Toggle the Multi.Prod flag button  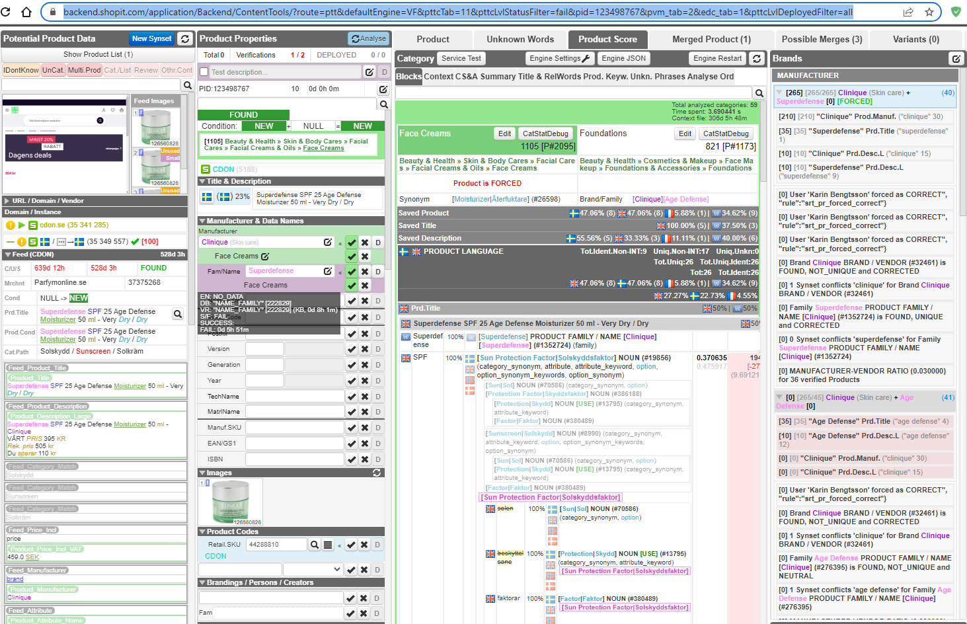click(x=85, y=70)
